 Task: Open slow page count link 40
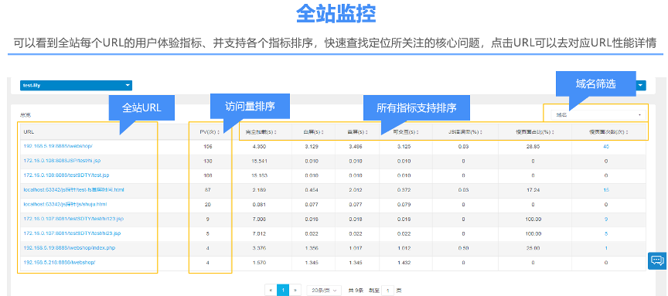(x=606, y=146)
